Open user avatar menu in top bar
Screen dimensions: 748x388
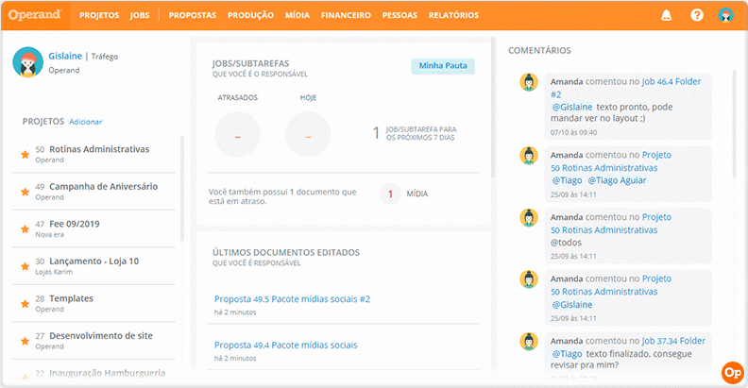click(x=725, y=15)
